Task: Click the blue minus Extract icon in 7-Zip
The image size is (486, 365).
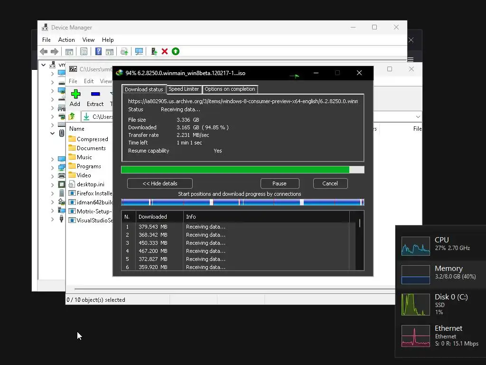Action: pos(95,94)
